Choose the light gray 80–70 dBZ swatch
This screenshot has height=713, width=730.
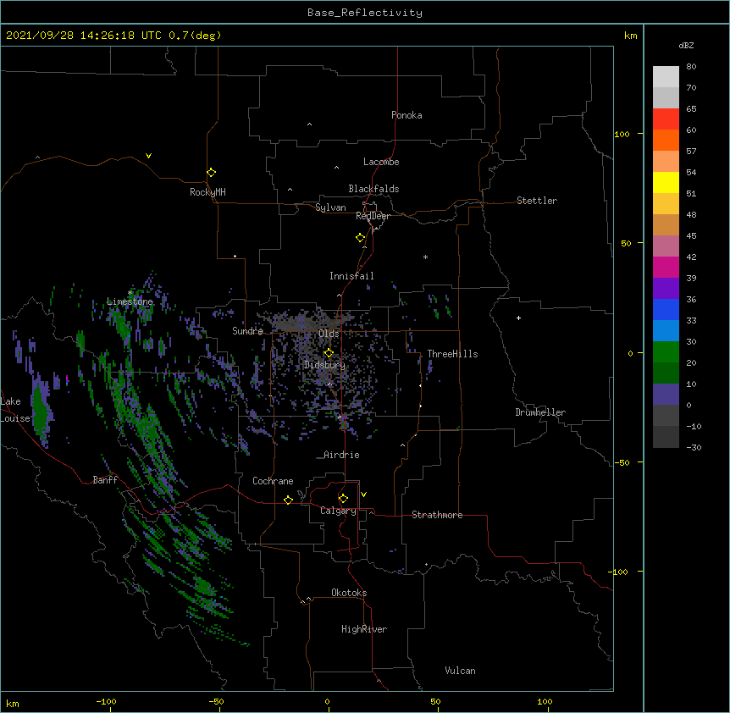[x=666, y=77]
